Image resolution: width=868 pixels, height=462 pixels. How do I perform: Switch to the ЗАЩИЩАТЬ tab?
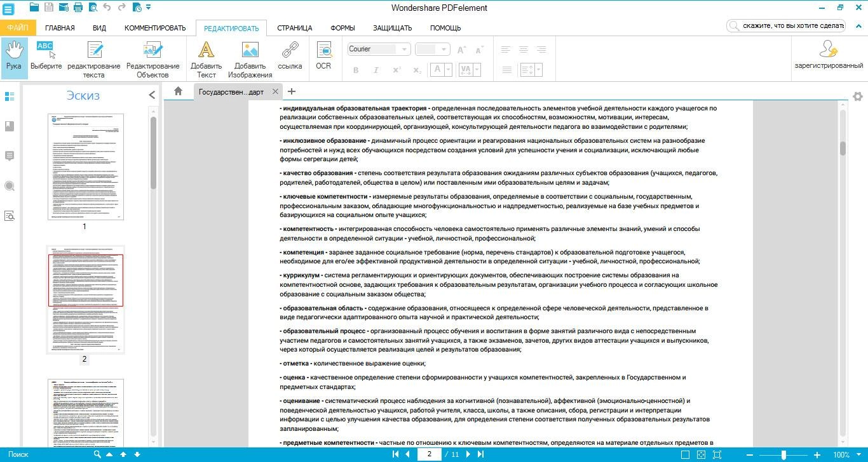[x=392, y=28]
